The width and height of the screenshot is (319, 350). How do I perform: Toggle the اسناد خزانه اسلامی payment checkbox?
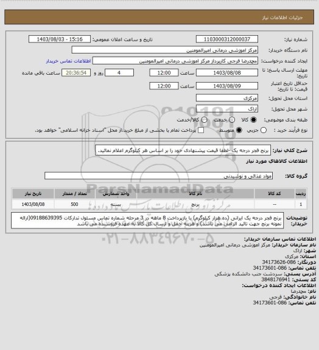(201, 130)
